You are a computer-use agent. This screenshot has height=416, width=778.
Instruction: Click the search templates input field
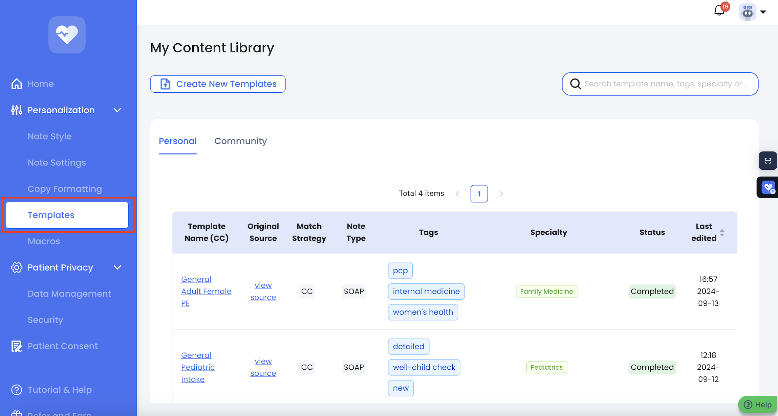pos(667,84)
